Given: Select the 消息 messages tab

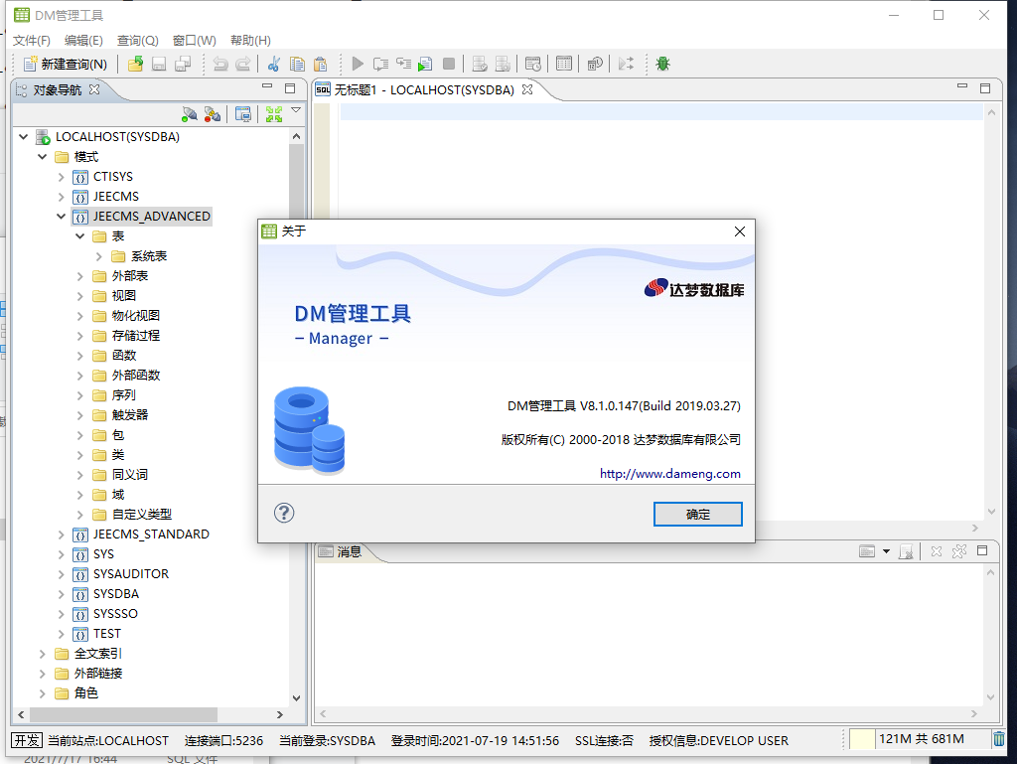Looking at the screenshot, I should click(349, 551).
